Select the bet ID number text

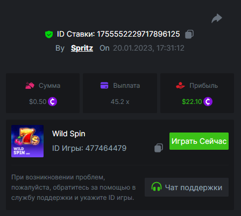[x=138, y=34]
